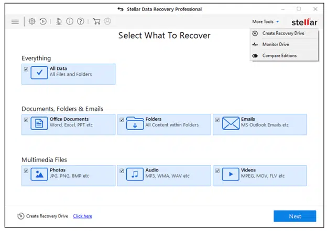Uncheck the All Data checkbox
Screen dimensions: 327x231
(x=26, y=69)
